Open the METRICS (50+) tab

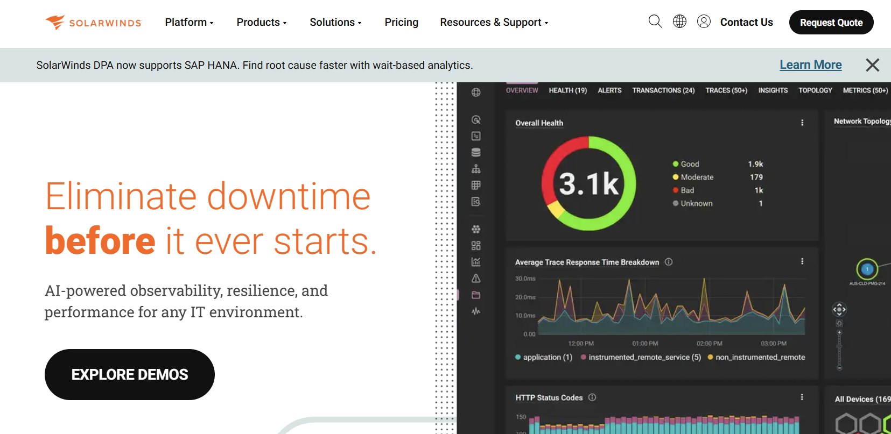[x=865, y=90]
